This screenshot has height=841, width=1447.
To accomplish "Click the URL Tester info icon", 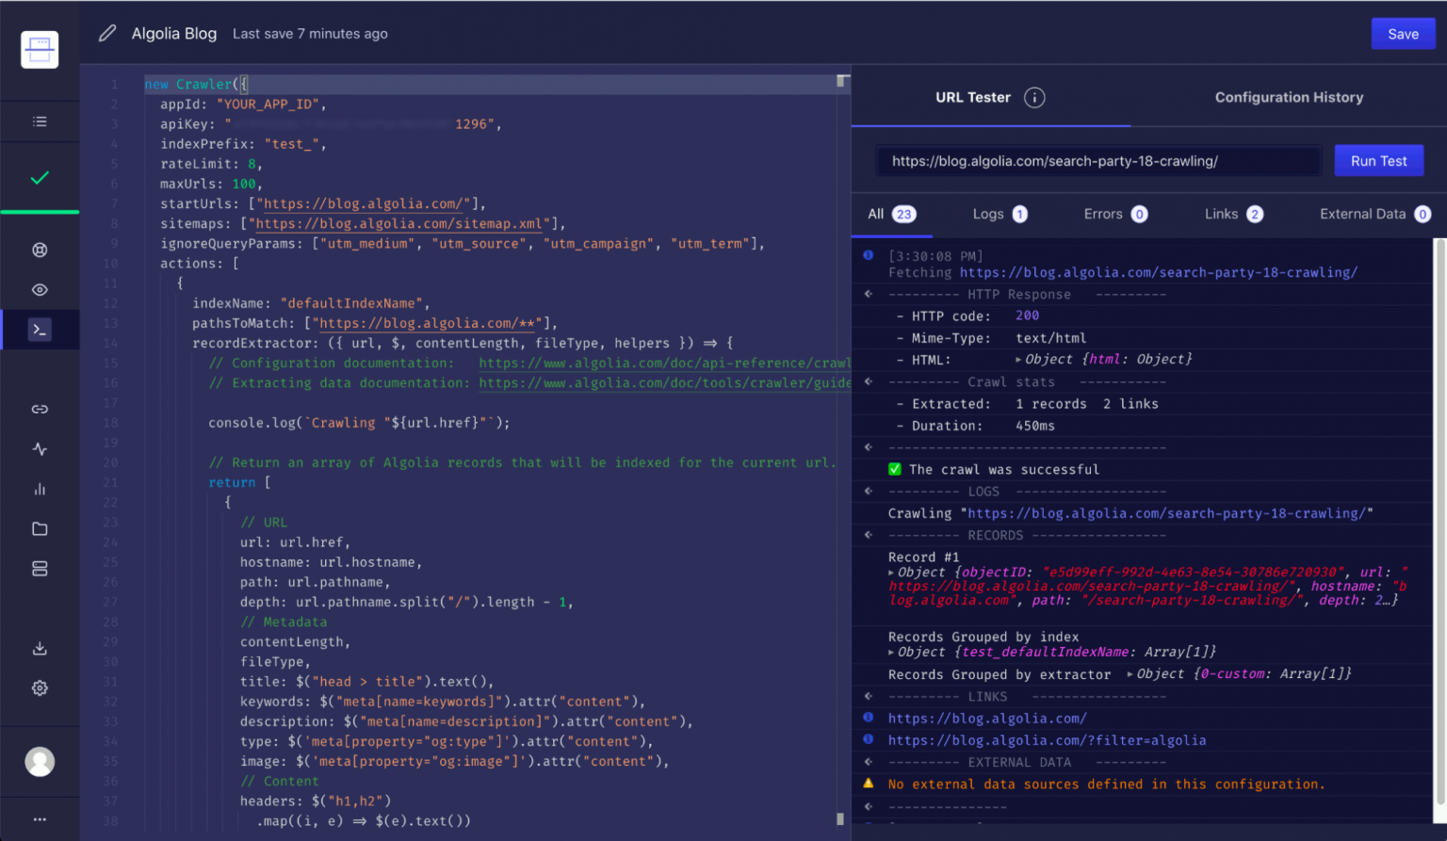I will (x=1034, y=97).
